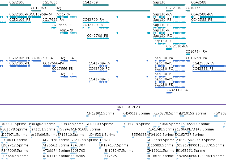226x160 pixels.
Task: Select transcript CG42588-RB
Action: [208, 22]
